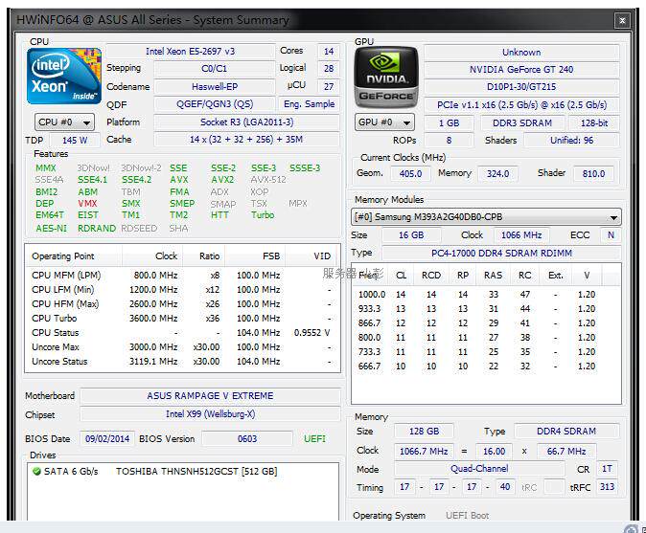This screenshot has width=646, height=533.
Task: Click the green SATA drive status icon
Action: pyautogui.click(x=36, y=472)
